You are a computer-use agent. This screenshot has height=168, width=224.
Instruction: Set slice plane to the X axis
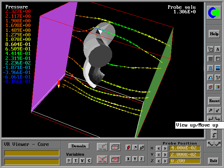pyautogui.click(x=128, y=159)
